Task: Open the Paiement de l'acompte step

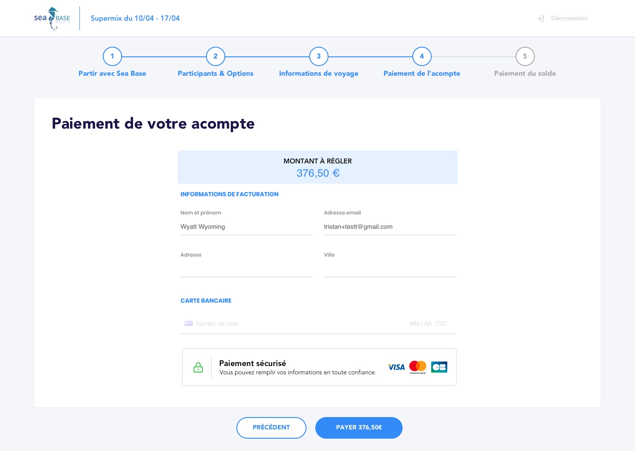Action: tap(422, 74)
